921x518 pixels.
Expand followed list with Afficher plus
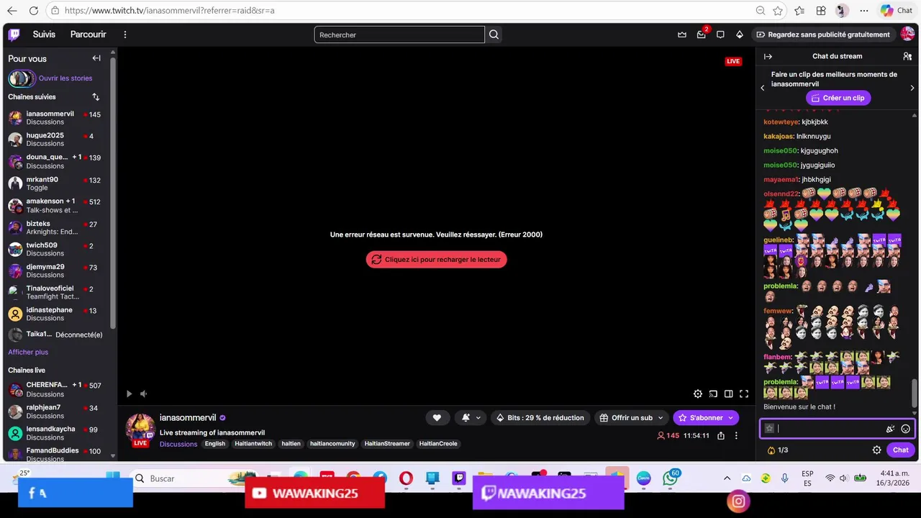click(x=28, y=352)
